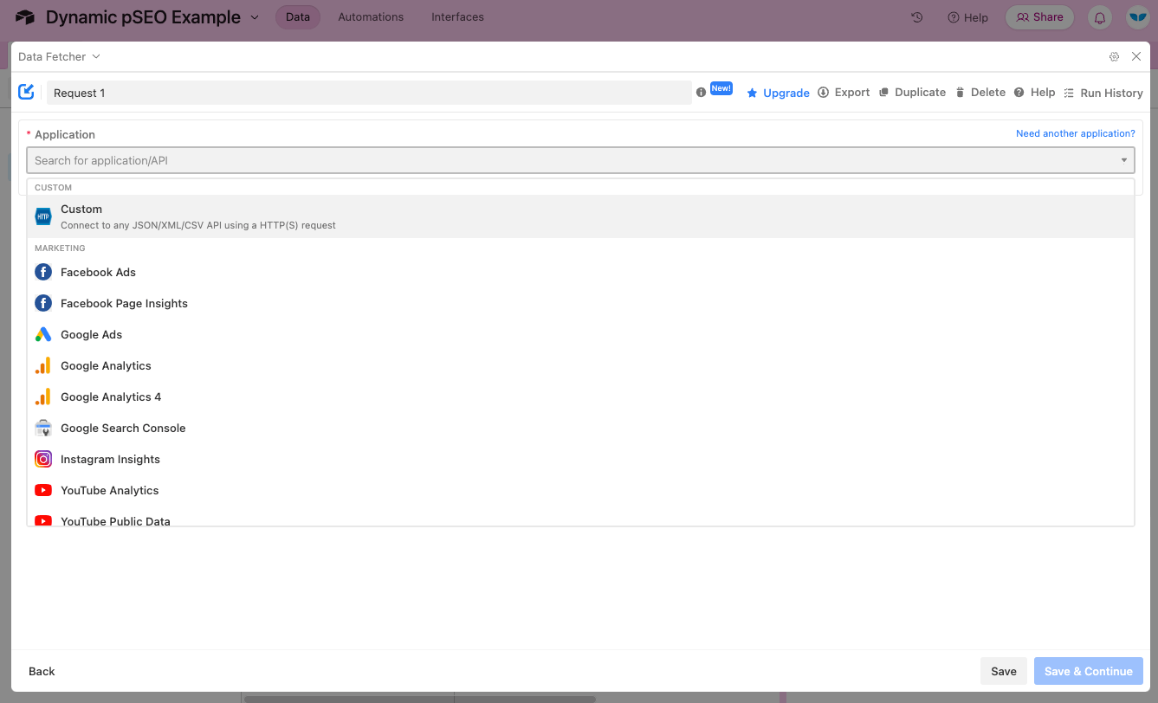Click the Facebook Ads logo icon
This screenshot has width=1158, height=703.
coord(43,272)
